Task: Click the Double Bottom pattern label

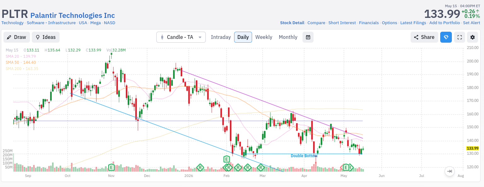Action: pos(304,156)
